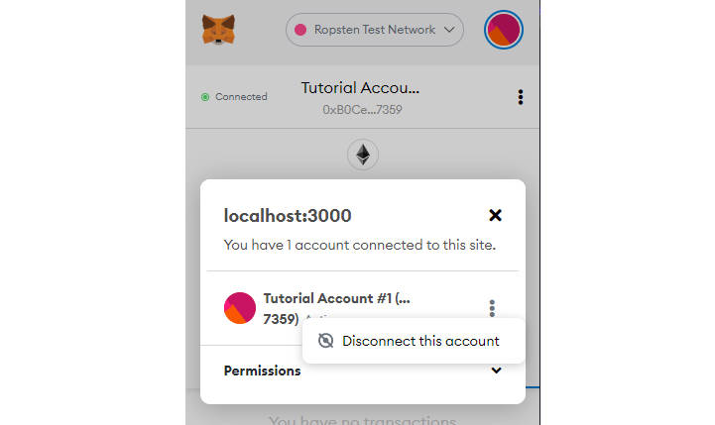This screenshot has width=715, height=425.
Task: Close the localhost:3000 popup
Action: (x=496, y=215)
